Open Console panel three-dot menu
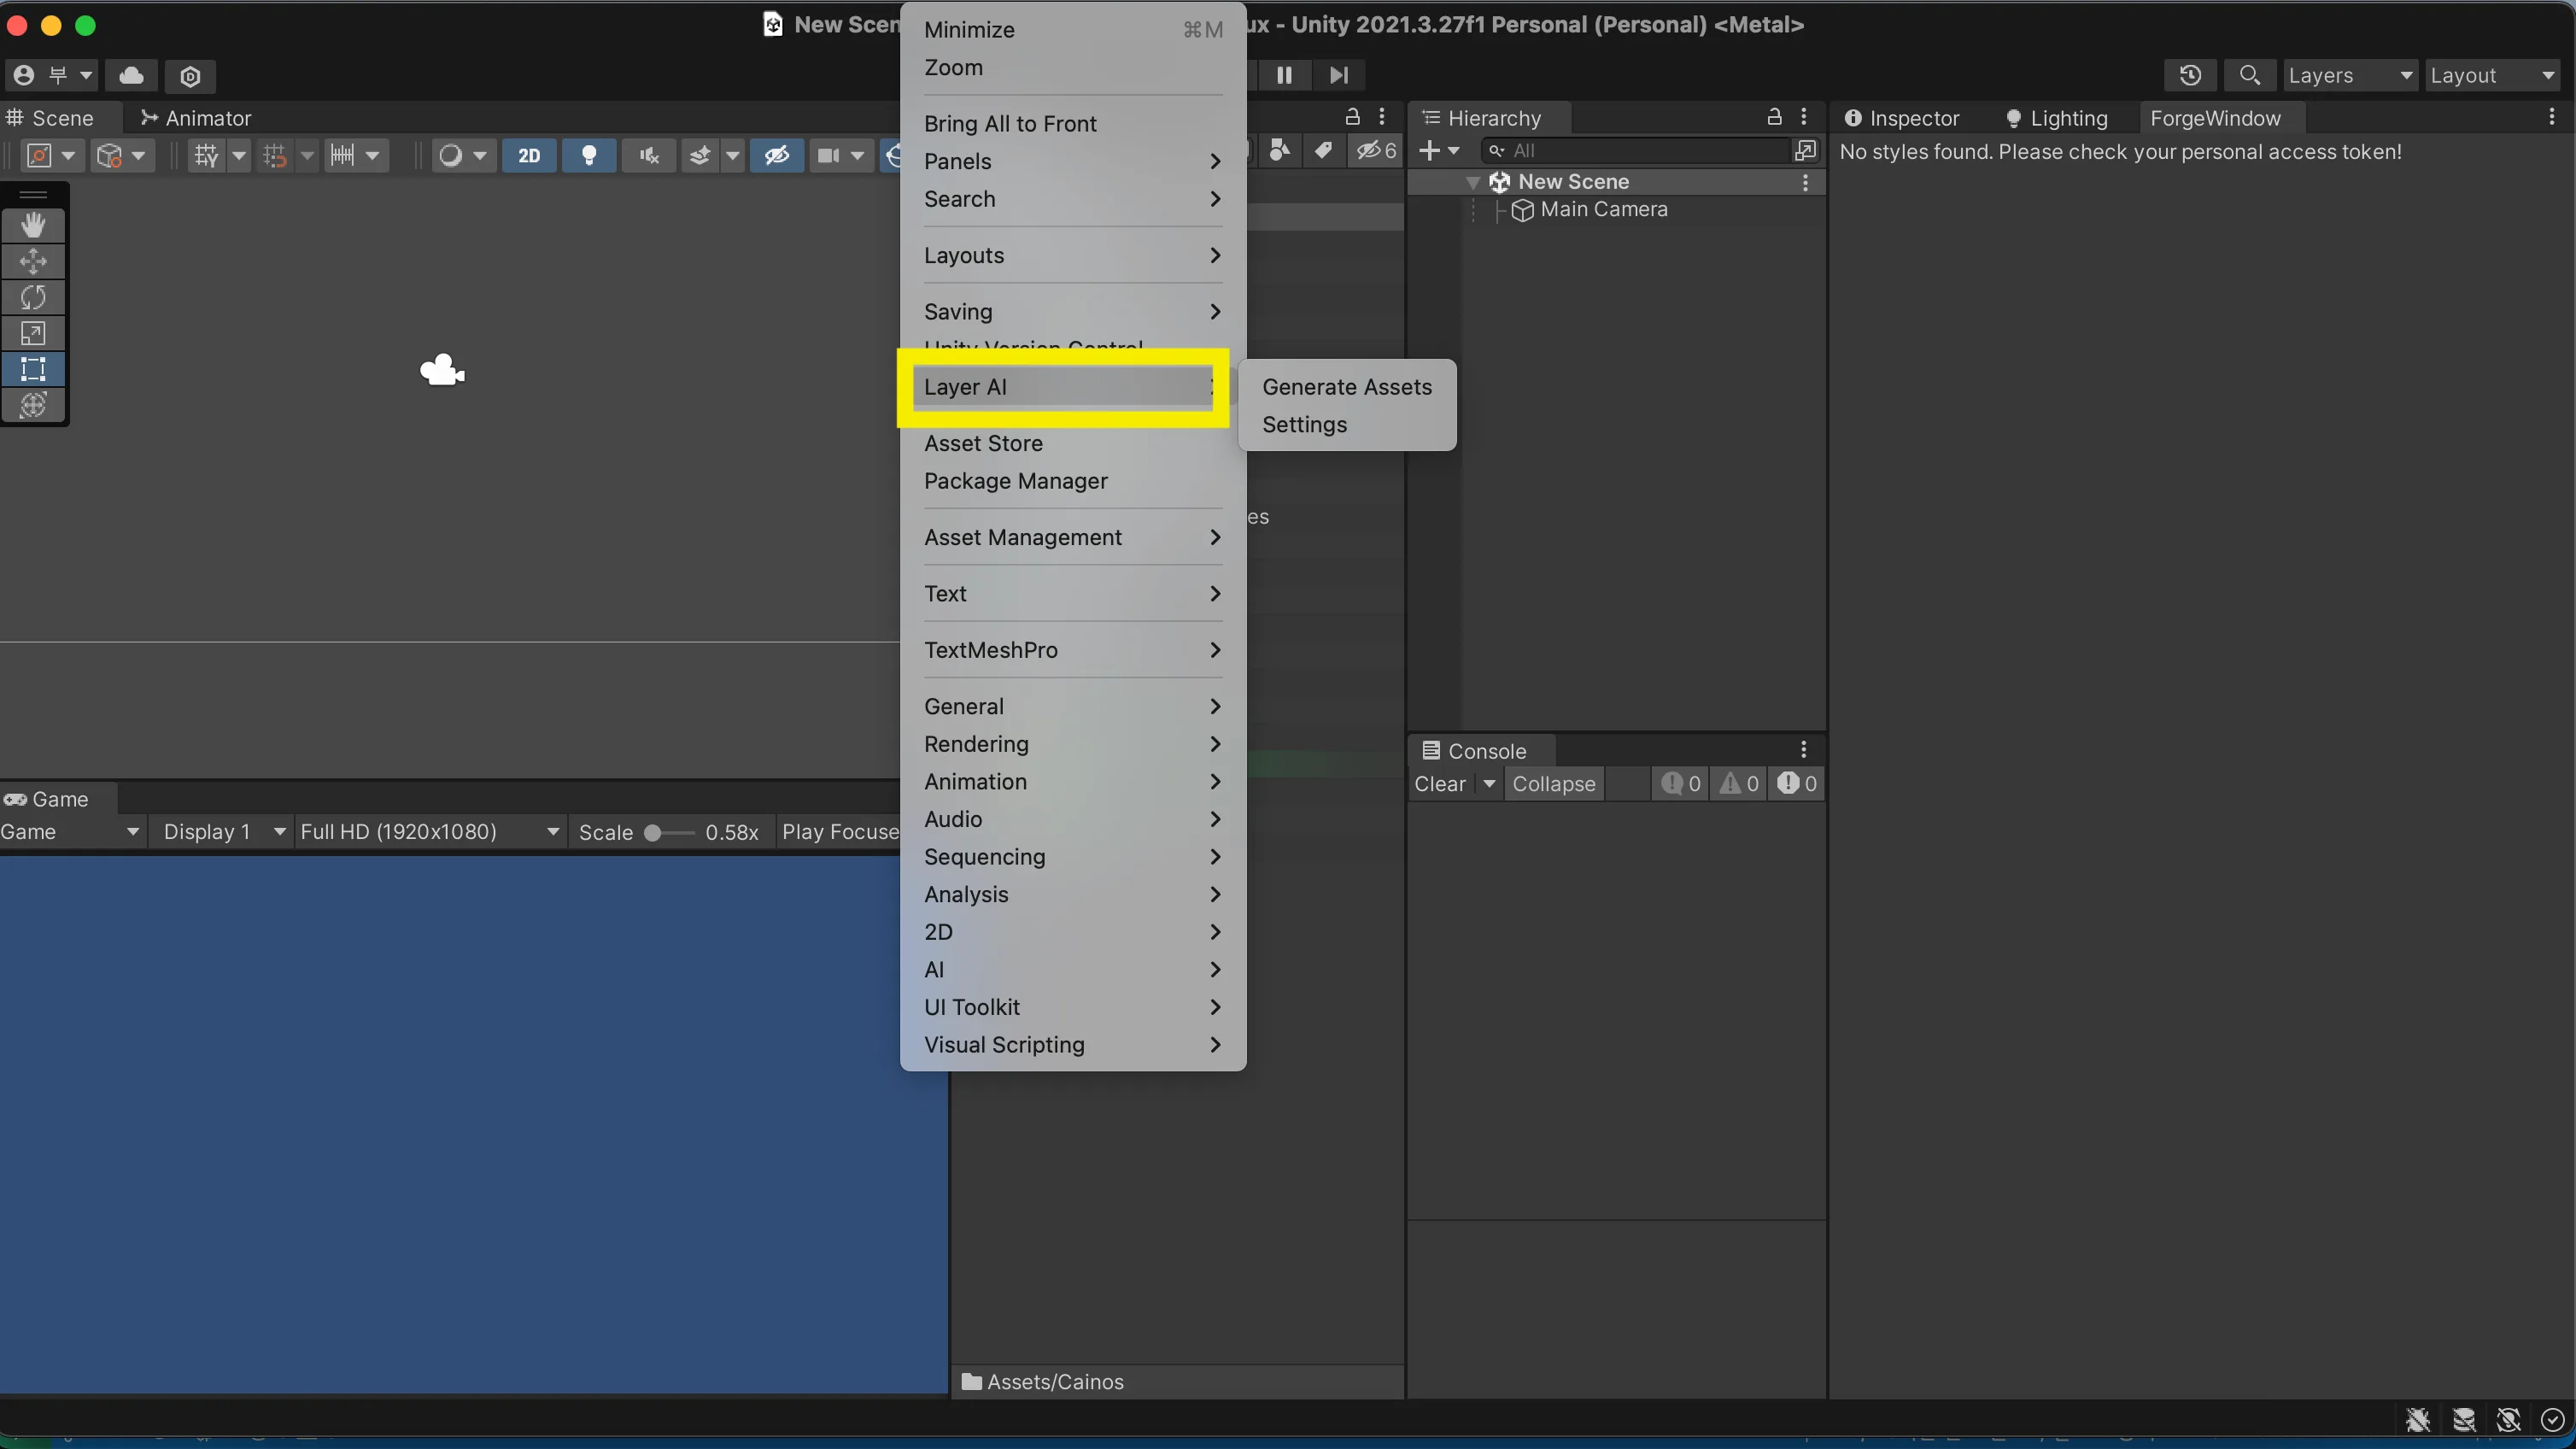This screenshot has width=2576, height=1449. [x=1804, y=750]
